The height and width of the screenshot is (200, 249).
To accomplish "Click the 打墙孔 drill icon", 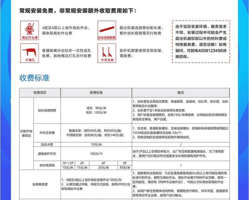I will tap(30, 53).
